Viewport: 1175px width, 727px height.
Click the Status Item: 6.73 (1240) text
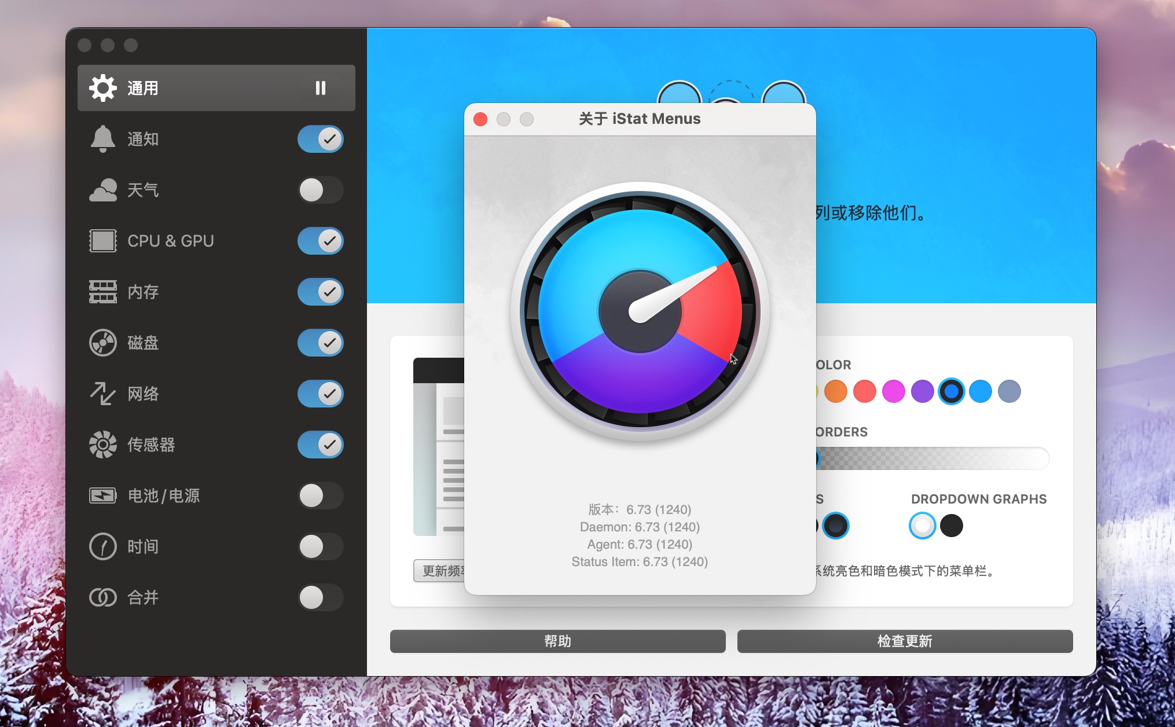[x=640, y=561]
